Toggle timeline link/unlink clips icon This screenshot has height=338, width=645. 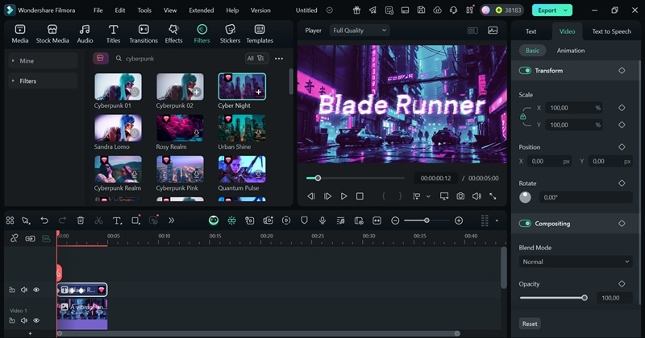click(x=14, y=238)
